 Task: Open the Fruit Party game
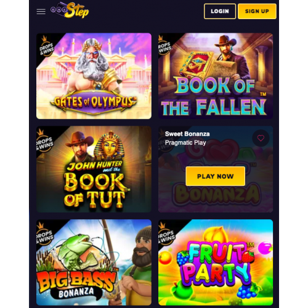(x=216, y=262)
